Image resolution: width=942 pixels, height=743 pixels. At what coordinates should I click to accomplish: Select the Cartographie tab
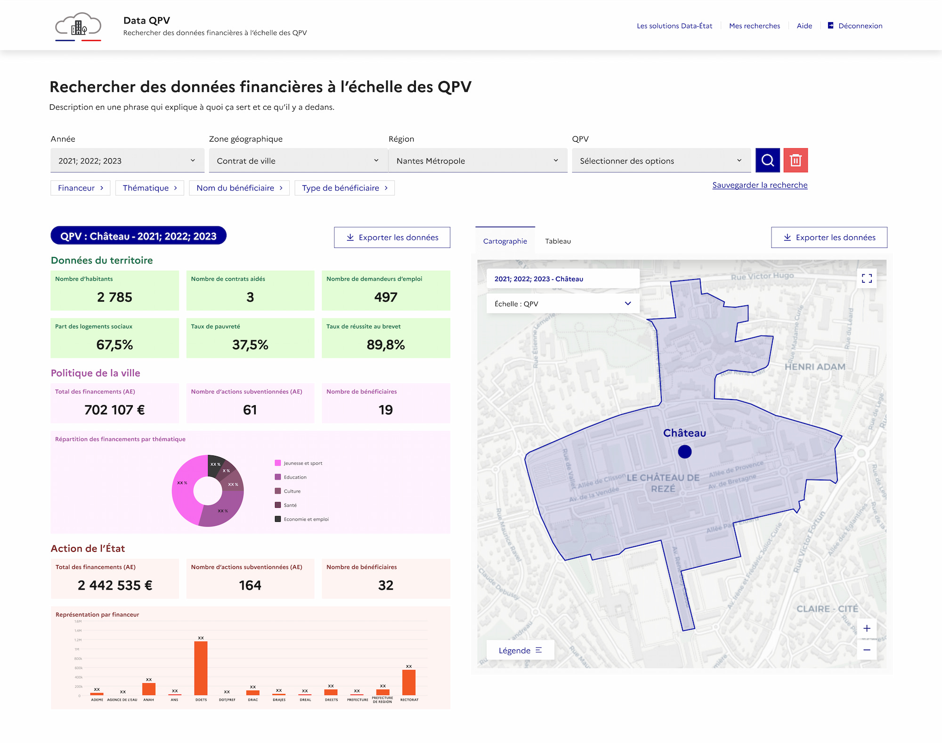tap(505, 241)
